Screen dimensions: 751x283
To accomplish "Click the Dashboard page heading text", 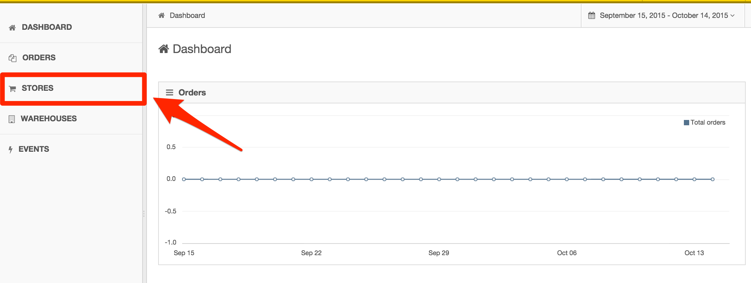I will pos(202,49).
